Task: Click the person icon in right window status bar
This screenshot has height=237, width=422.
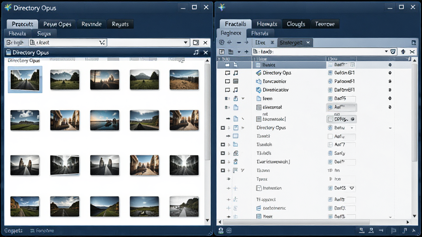Action: point(371,230)
